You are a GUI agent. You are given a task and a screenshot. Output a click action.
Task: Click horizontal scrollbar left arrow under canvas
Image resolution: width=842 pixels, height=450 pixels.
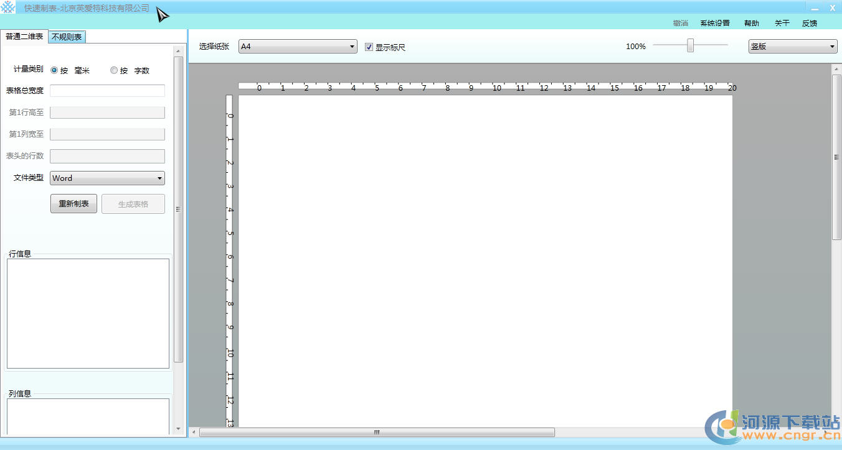point(194,432)
